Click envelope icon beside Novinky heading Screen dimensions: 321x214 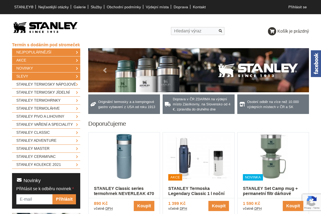point(19,180)
